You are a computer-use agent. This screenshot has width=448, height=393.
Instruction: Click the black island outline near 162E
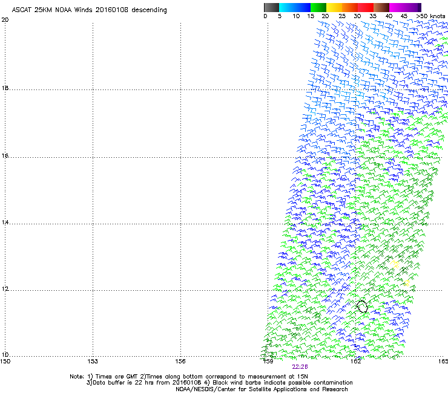tap(362, 306)
